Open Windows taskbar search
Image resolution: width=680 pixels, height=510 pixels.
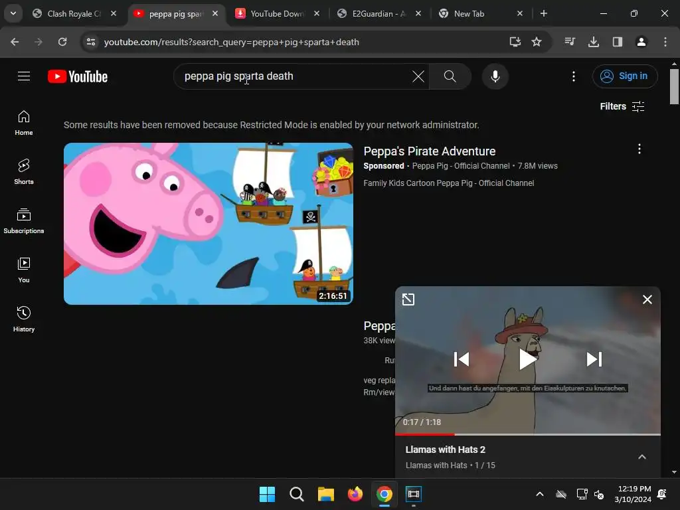(297, 494)
